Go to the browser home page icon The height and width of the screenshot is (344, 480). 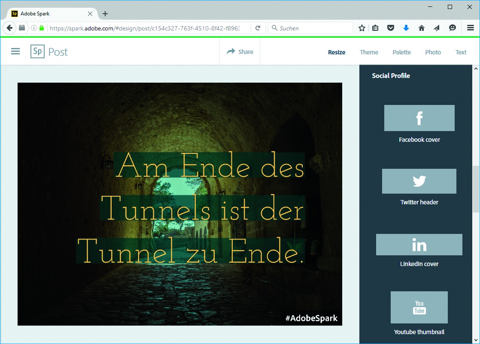point(421,28)
